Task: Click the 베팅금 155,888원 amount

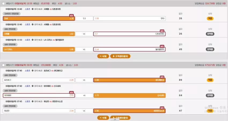Action: 46,65
